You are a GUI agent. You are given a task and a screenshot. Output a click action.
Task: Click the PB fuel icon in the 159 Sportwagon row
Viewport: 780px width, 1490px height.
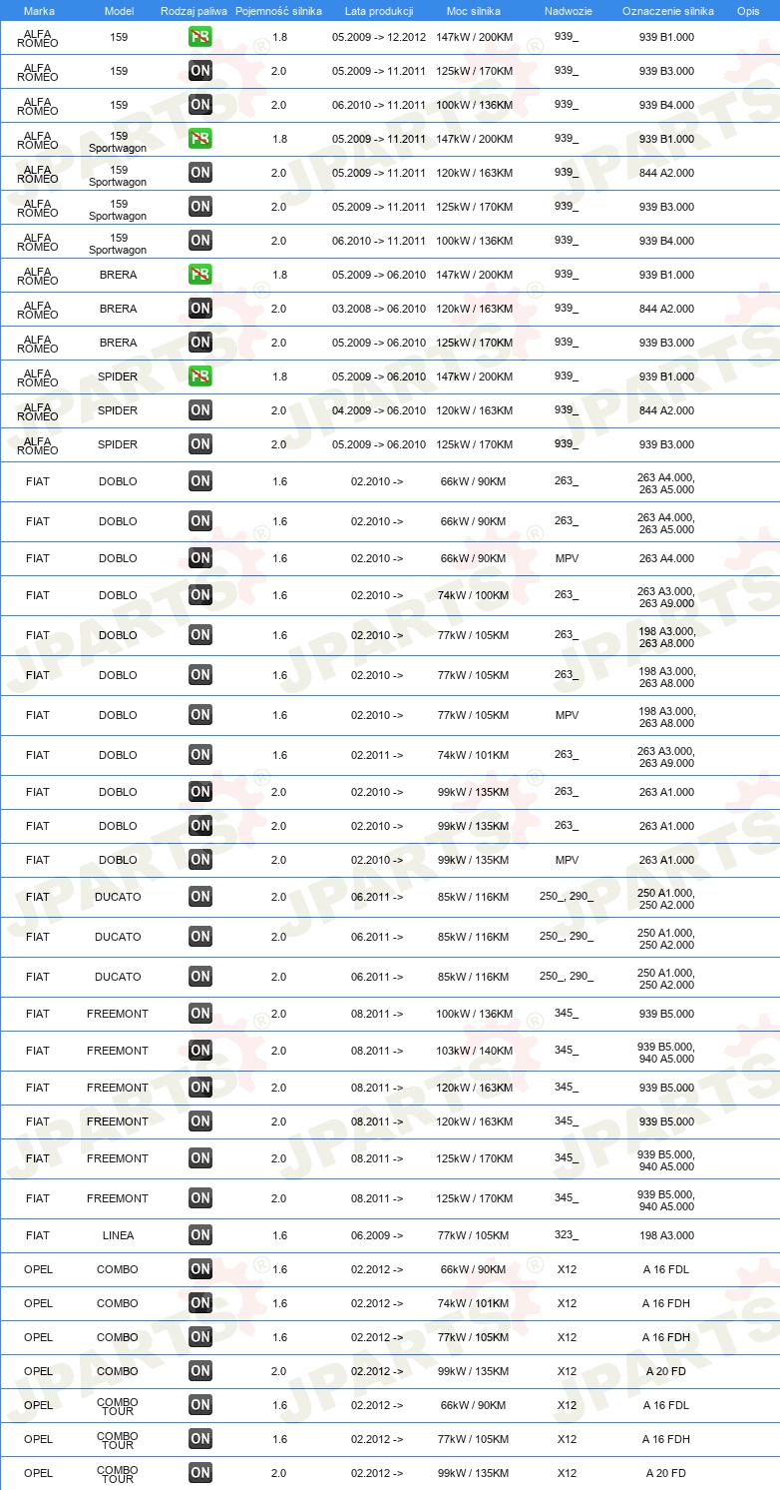click(200, 139)
